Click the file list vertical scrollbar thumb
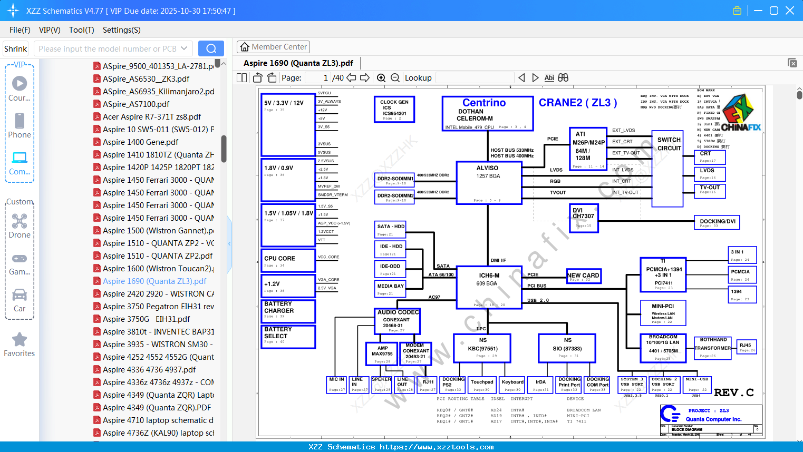 [x=224, y=149]
